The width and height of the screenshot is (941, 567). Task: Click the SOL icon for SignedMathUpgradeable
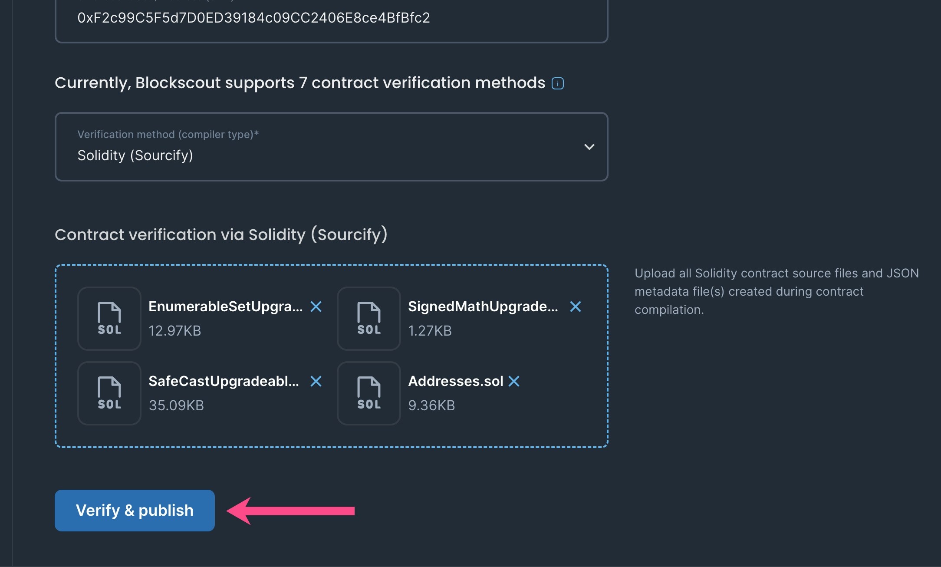pos(369,319)
